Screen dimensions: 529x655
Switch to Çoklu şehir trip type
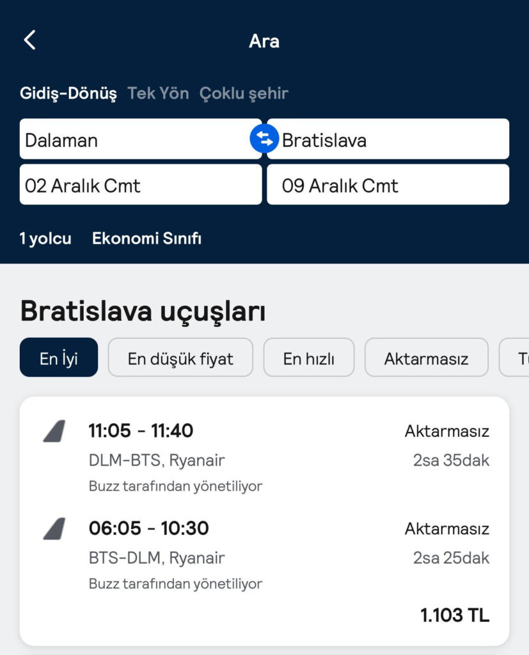[x=244, y=93]
